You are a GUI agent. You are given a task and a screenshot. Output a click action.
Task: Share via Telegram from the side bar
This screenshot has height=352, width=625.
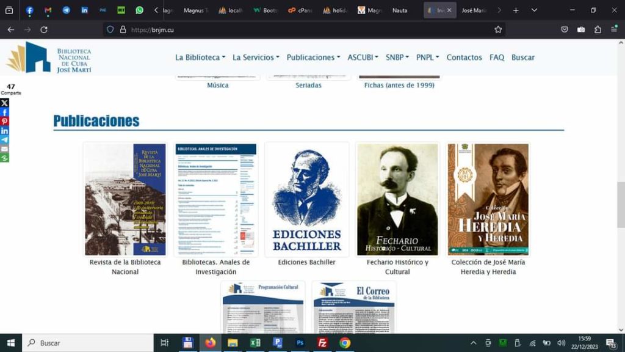4,139
